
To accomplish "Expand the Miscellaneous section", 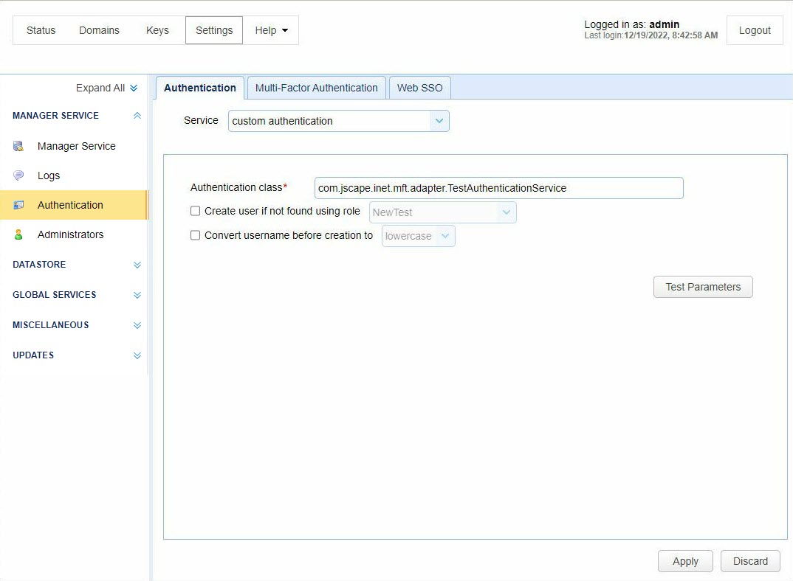I will (137, 325).
